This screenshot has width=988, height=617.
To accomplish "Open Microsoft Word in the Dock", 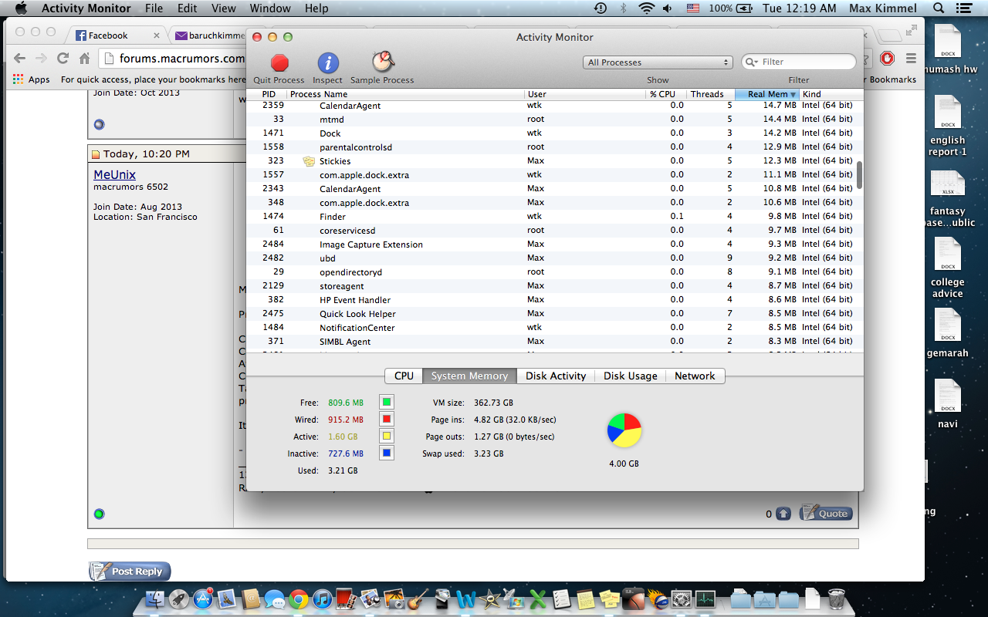I will click(x=465, y=598).
